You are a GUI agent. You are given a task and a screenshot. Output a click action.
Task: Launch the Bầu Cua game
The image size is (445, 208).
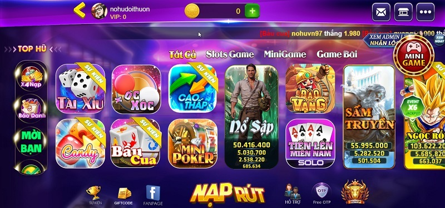coord(136,143)
